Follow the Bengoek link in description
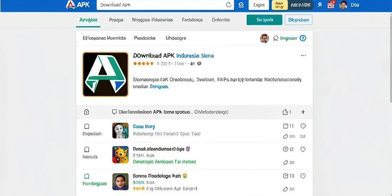The height and width of the screenshot is (196, 392). click(x=159, y=87)
